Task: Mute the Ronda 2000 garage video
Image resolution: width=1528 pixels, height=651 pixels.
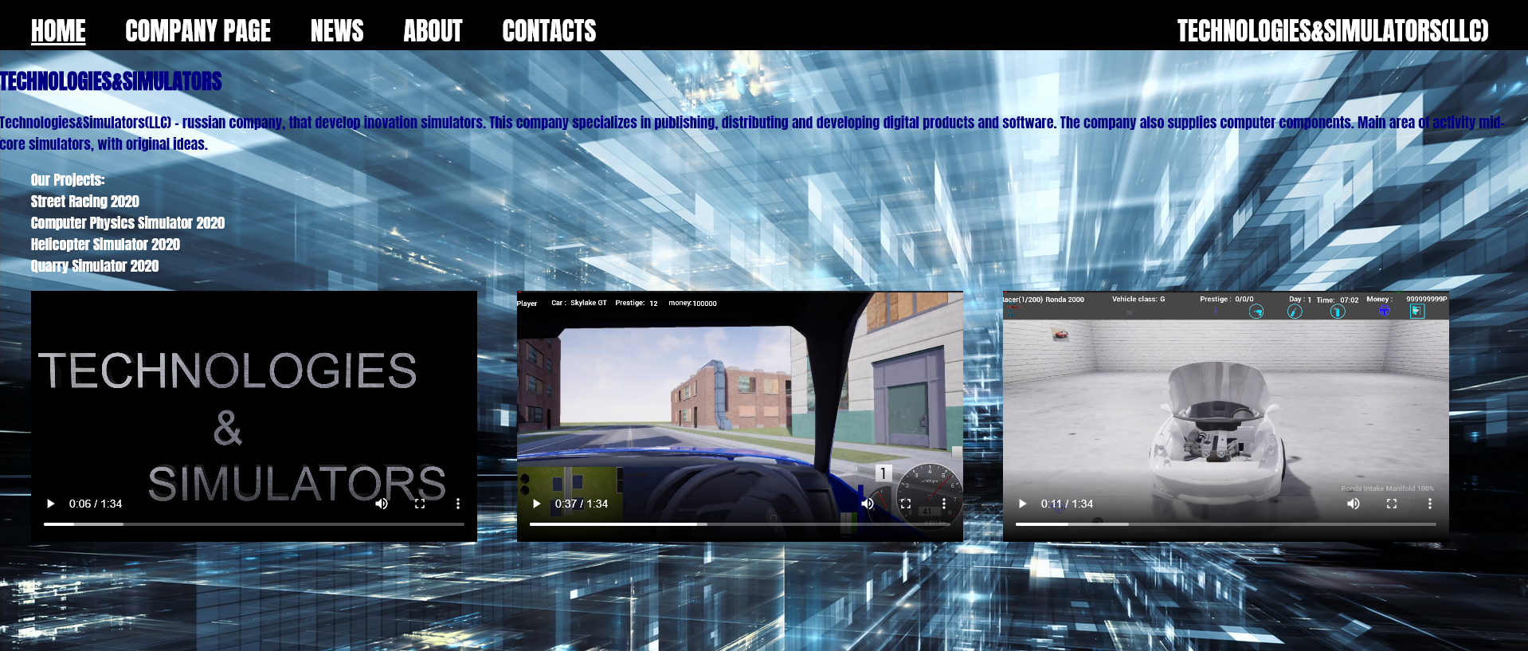Action: pos(1354,504)
